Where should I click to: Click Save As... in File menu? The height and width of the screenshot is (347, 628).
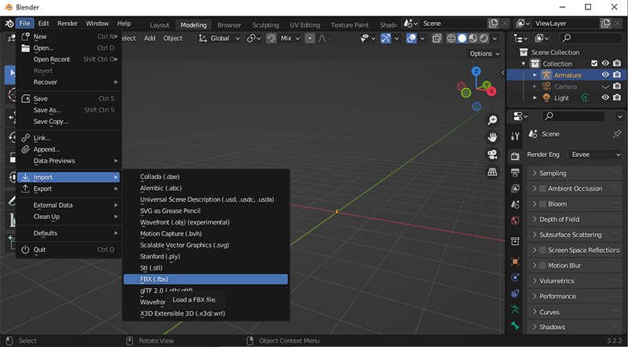(47, 110)
